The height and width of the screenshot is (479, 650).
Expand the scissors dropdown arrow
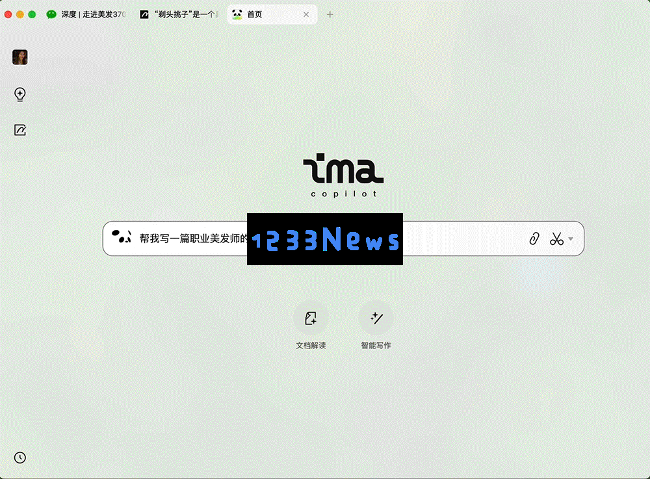571,239
